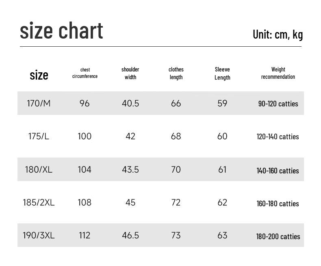The height and width of the screenshot is (266, 321).
Task: Click the 'size' column header
Action: pyautogui.click(x=39, y=75)
